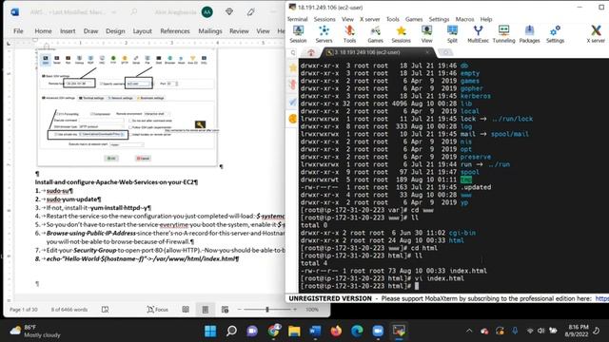Click the Word zoom slider handle
Screen dimensions: 609x342
[267, 309]
